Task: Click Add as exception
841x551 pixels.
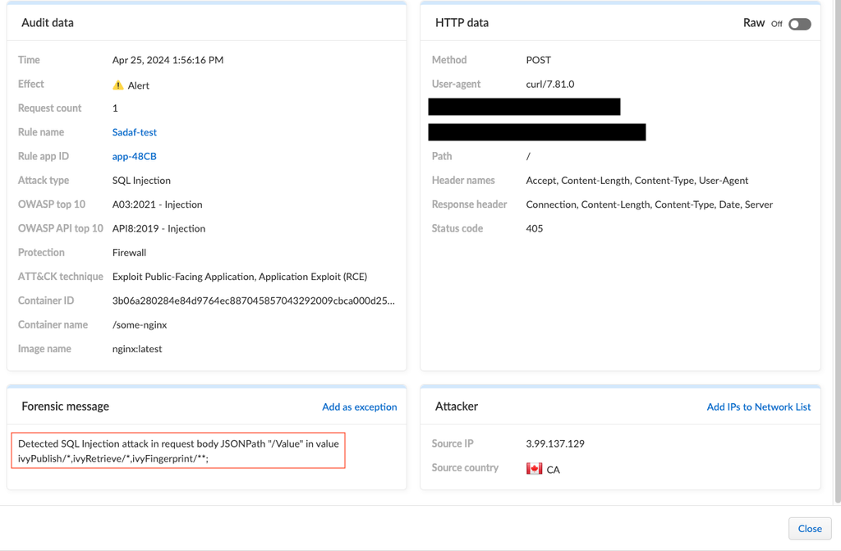Action: tap(359, 406)
